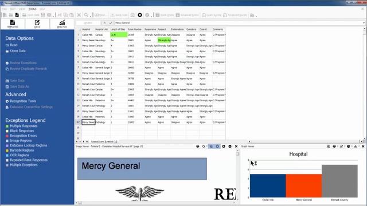Viewport: 367px width, 206px height.
Task: Click the Open Data link in sidebar
Action: pos(18,51)
